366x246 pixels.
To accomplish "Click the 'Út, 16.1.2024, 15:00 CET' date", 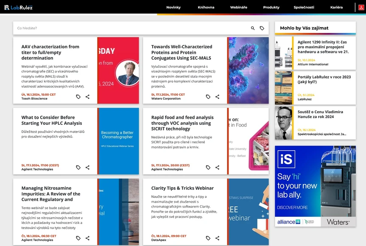I will click(x=39, y=95).
